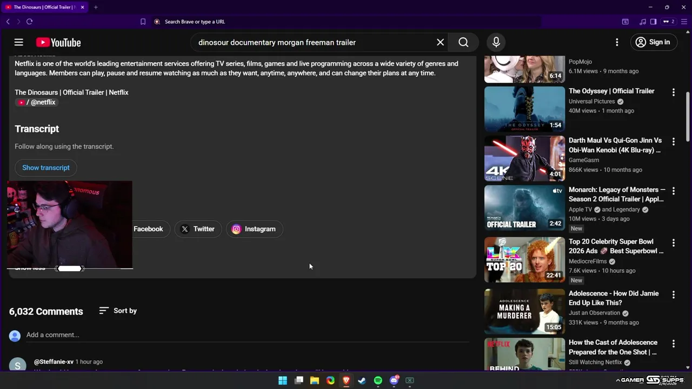Open options for How the Cast of Adolescence video

[674, 344]
